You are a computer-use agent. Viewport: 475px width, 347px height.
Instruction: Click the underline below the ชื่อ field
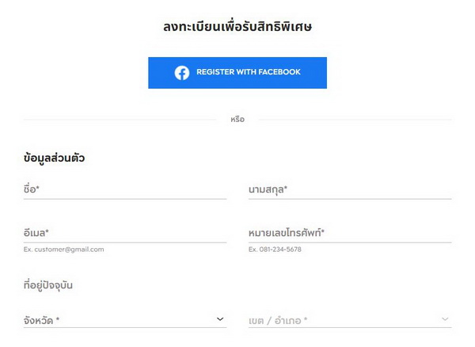pyautogui.click(x=125, y=199)
